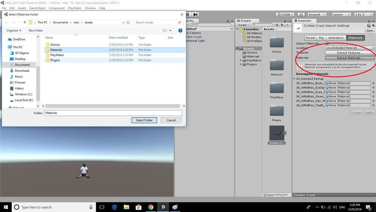Select the Zombie Crawl asset thumbnail
The width and height of the screenshot is (376, 212).
[x=277, y=133]
